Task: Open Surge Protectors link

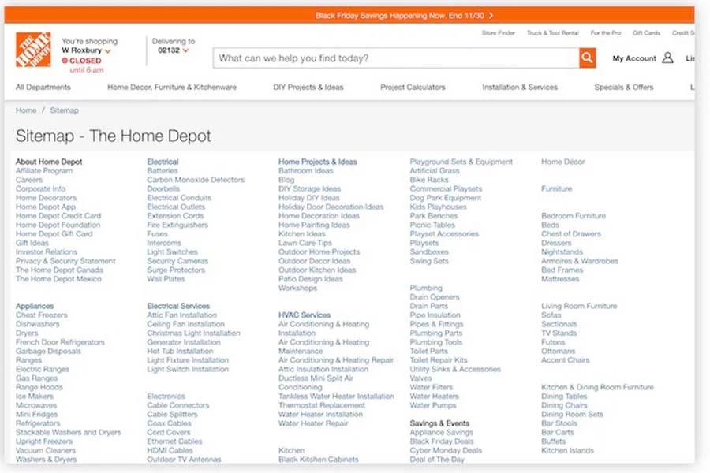Action: tap(176, 270)
